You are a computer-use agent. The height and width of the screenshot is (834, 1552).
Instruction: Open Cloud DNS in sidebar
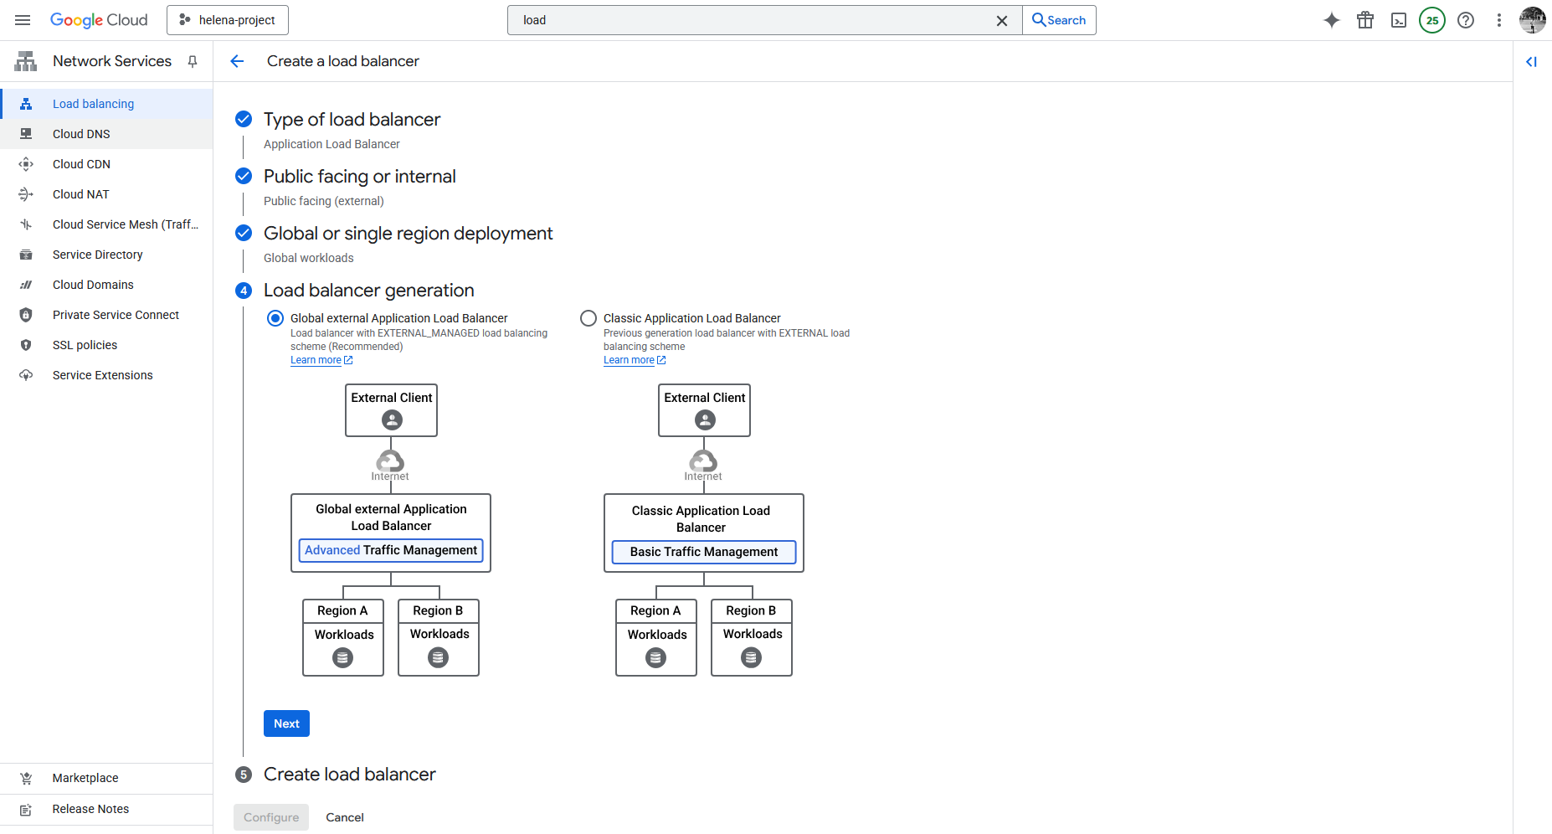tap(81, 134)
